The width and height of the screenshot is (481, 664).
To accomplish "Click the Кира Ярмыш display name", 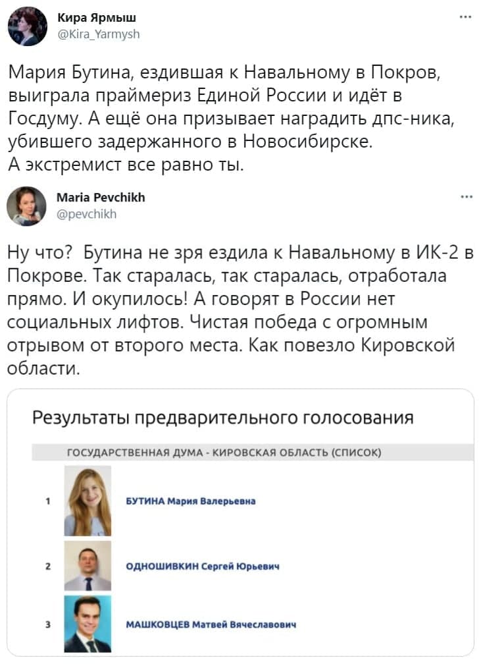I will coord(97,18).
